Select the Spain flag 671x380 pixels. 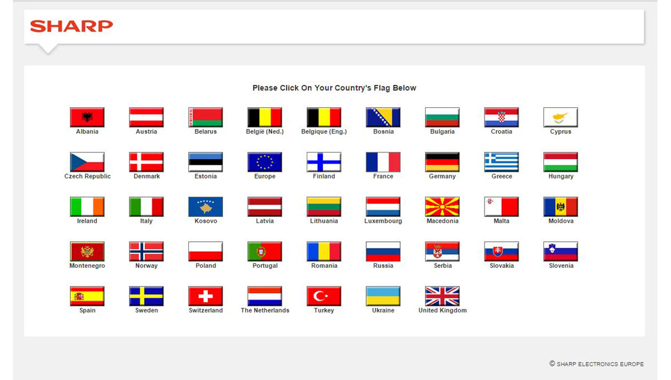87,296
